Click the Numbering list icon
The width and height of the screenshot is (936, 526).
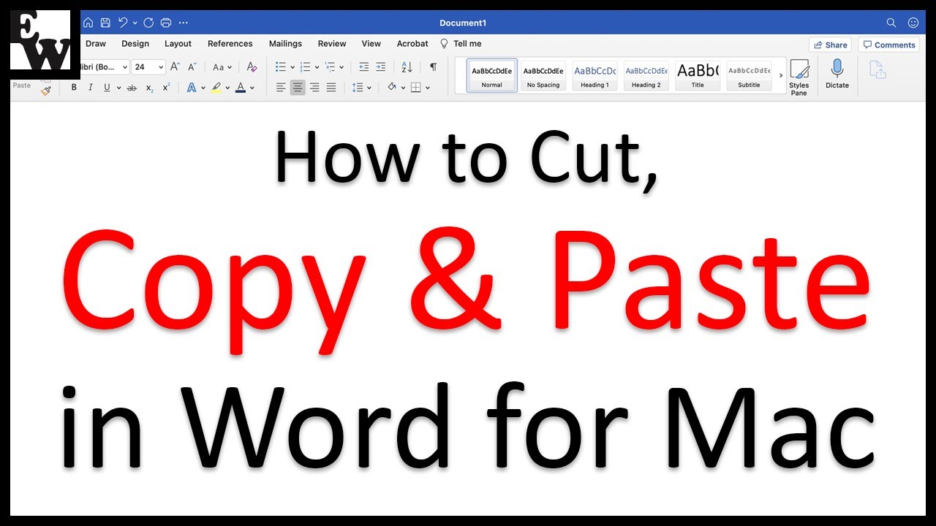306,67
